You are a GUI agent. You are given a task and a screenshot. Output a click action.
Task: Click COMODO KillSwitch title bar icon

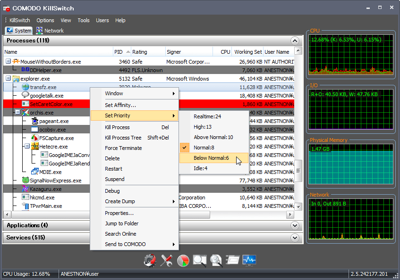coord(7,8)
